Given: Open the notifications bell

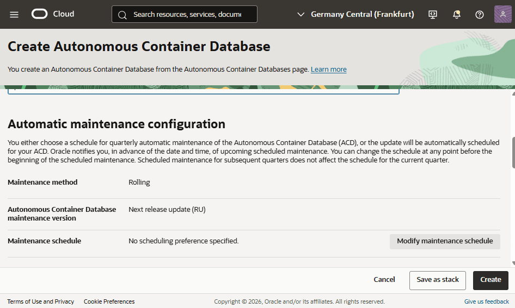Looking at the screenshot, I should (x=457, y=15).
